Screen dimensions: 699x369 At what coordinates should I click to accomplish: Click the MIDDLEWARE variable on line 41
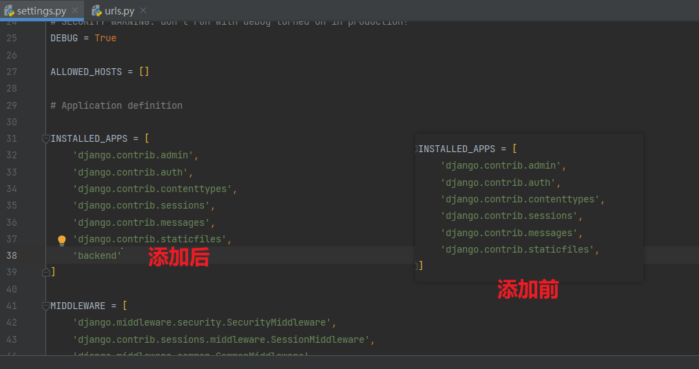(x=78, y=306)
